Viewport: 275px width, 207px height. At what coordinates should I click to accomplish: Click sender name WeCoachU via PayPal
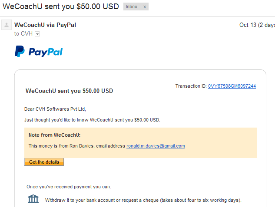point(45,25)
